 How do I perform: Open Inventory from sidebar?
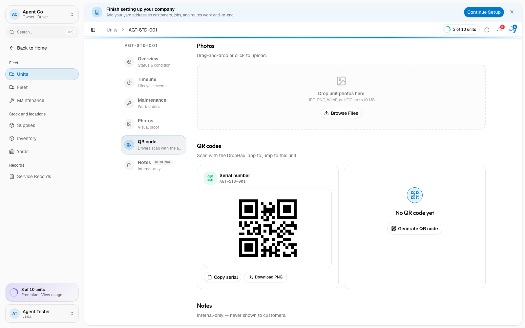(42, 138)
